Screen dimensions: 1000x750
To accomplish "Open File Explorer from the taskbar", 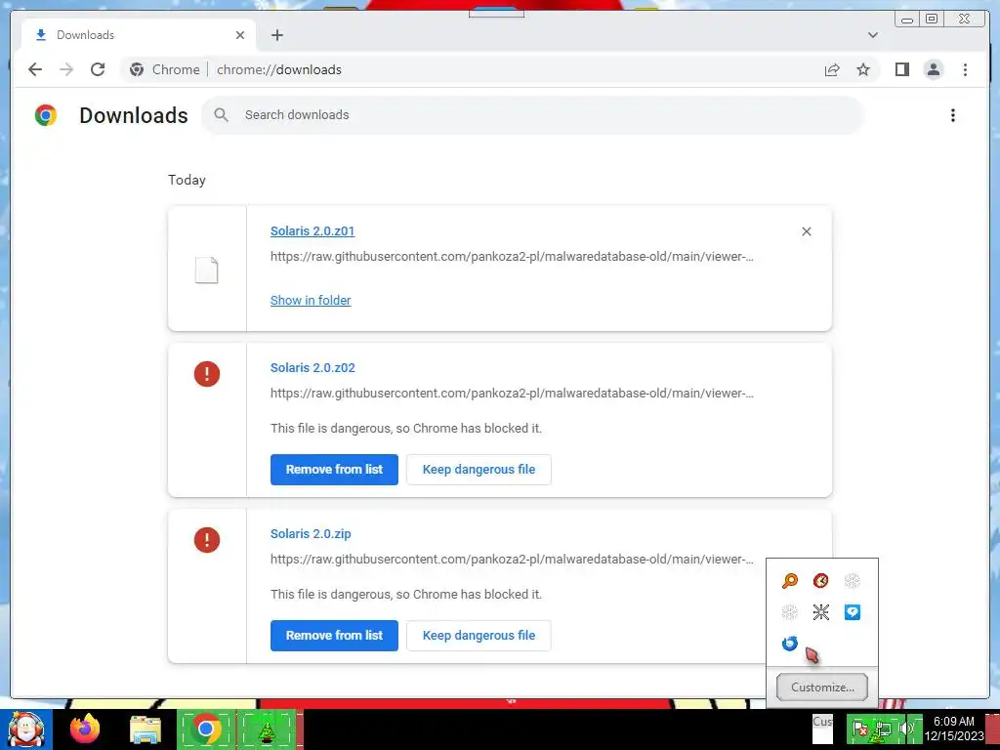I will tap(146, 730).
